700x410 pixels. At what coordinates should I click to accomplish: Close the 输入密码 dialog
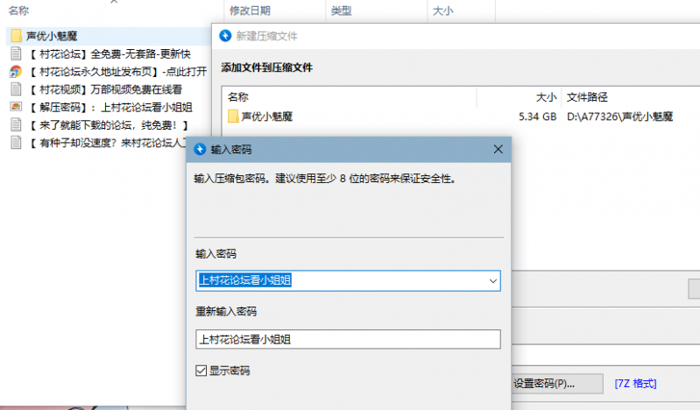coord(498,149)
